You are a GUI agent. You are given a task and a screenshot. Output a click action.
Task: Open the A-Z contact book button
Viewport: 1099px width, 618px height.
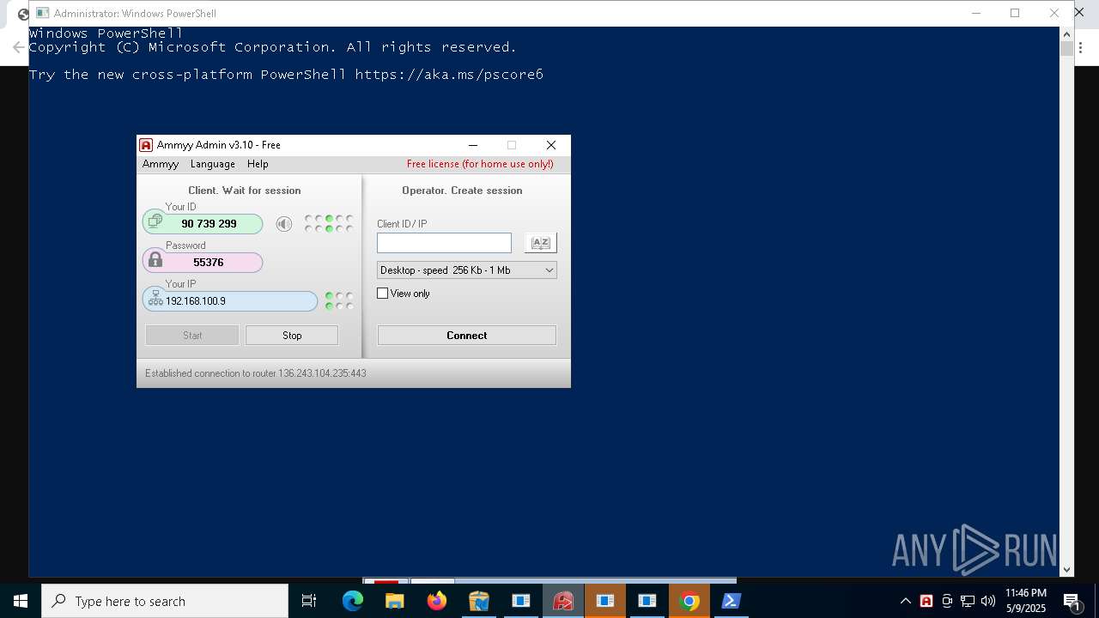541,243
